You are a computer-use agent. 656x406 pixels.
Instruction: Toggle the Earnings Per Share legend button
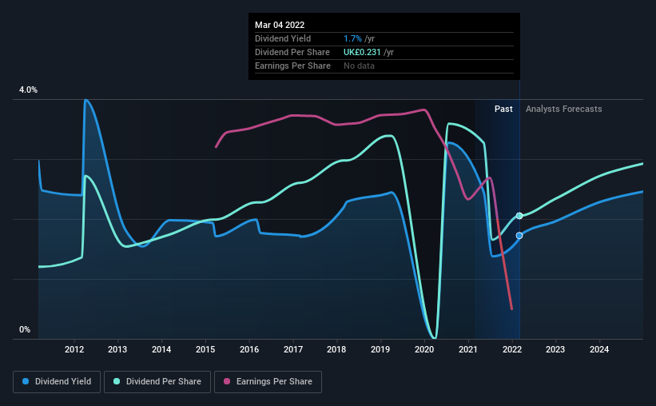click(x=268, y=382)
